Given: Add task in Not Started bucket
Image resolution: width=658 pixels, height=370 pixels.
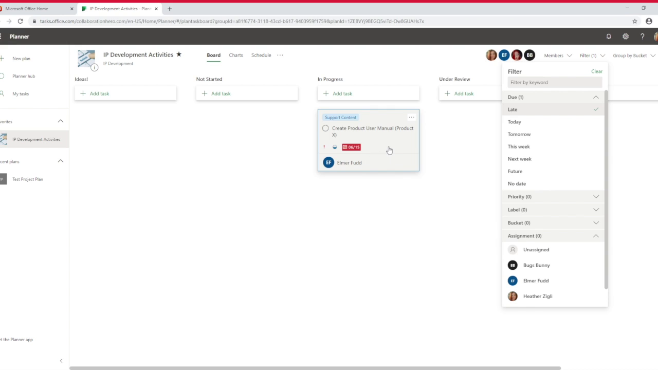Looking at the screenshot, I should tap(247, 94).
